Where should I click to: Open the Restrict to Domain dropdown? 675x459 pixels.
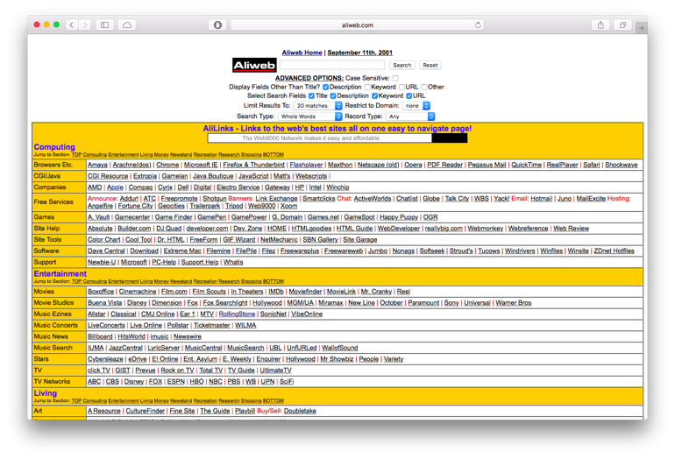pyautogui.click(x=416, y=106)
